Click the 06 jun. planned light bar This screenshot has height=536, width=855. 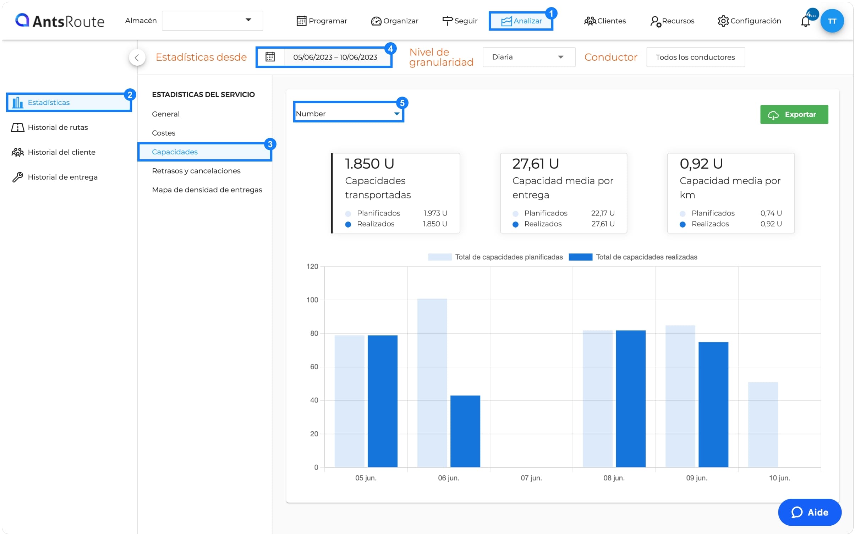pos(432,383)
